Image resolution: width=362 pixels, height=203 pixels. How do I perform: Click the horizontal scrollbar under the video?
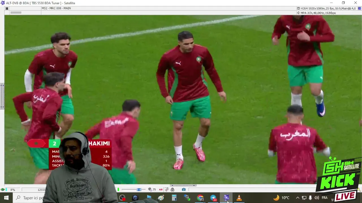coord(183,186)
